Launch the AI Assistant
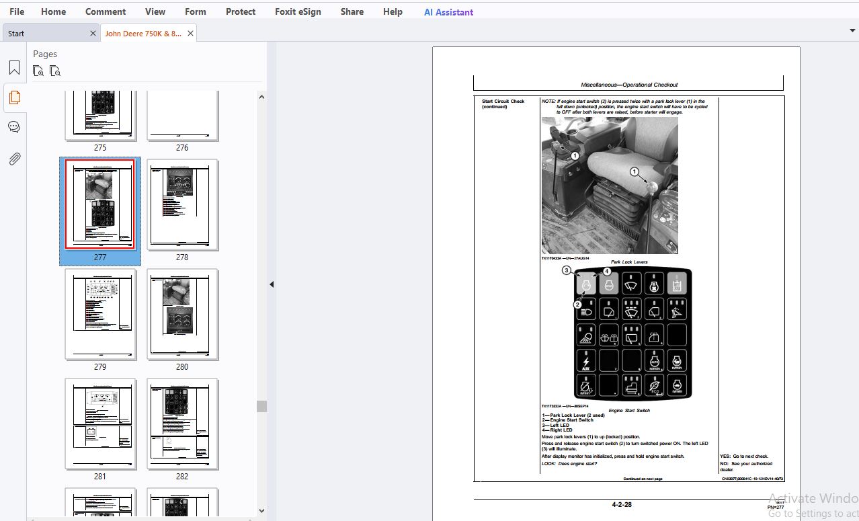The height and width of the screenshot is (521, 859). point(448,11)
